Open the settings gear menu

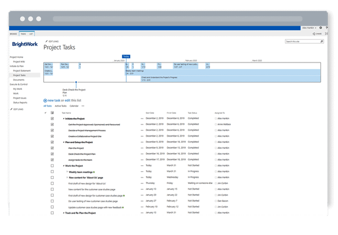(x=320, y=28)
